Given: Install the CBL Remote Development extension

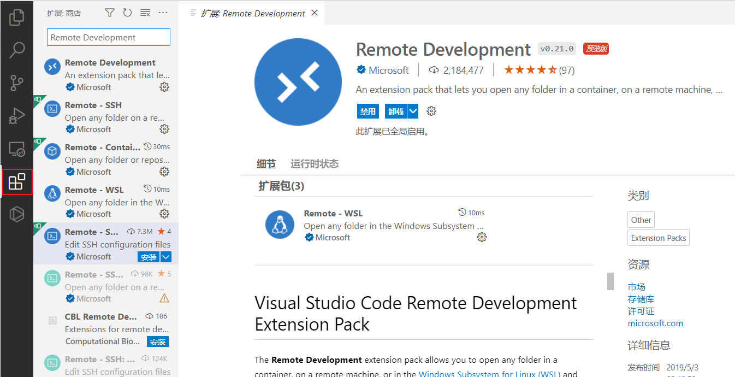Looking at the screenshot, I should (158, 341).
